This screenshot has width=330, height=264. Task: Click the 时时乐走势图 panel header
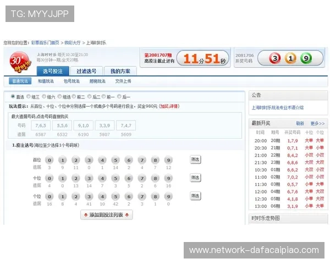(x=288, y=218)
